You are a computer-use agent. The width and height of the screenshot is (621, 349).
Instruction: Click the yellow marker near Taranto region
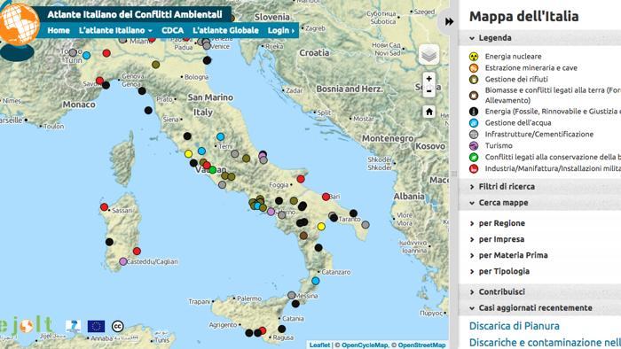(321, 227)
